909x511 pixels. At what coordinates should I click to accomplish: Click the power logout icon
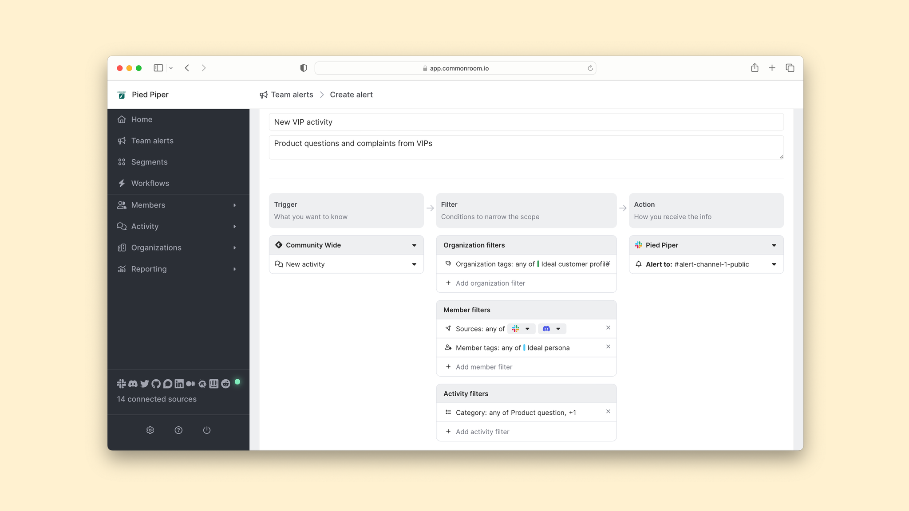click(207, 430)
